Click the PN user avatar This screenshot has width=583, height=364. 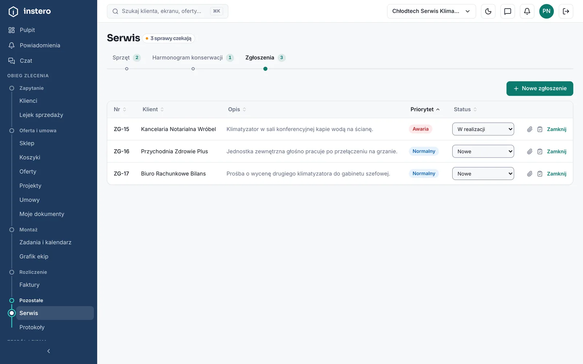[x=547, y=11]
